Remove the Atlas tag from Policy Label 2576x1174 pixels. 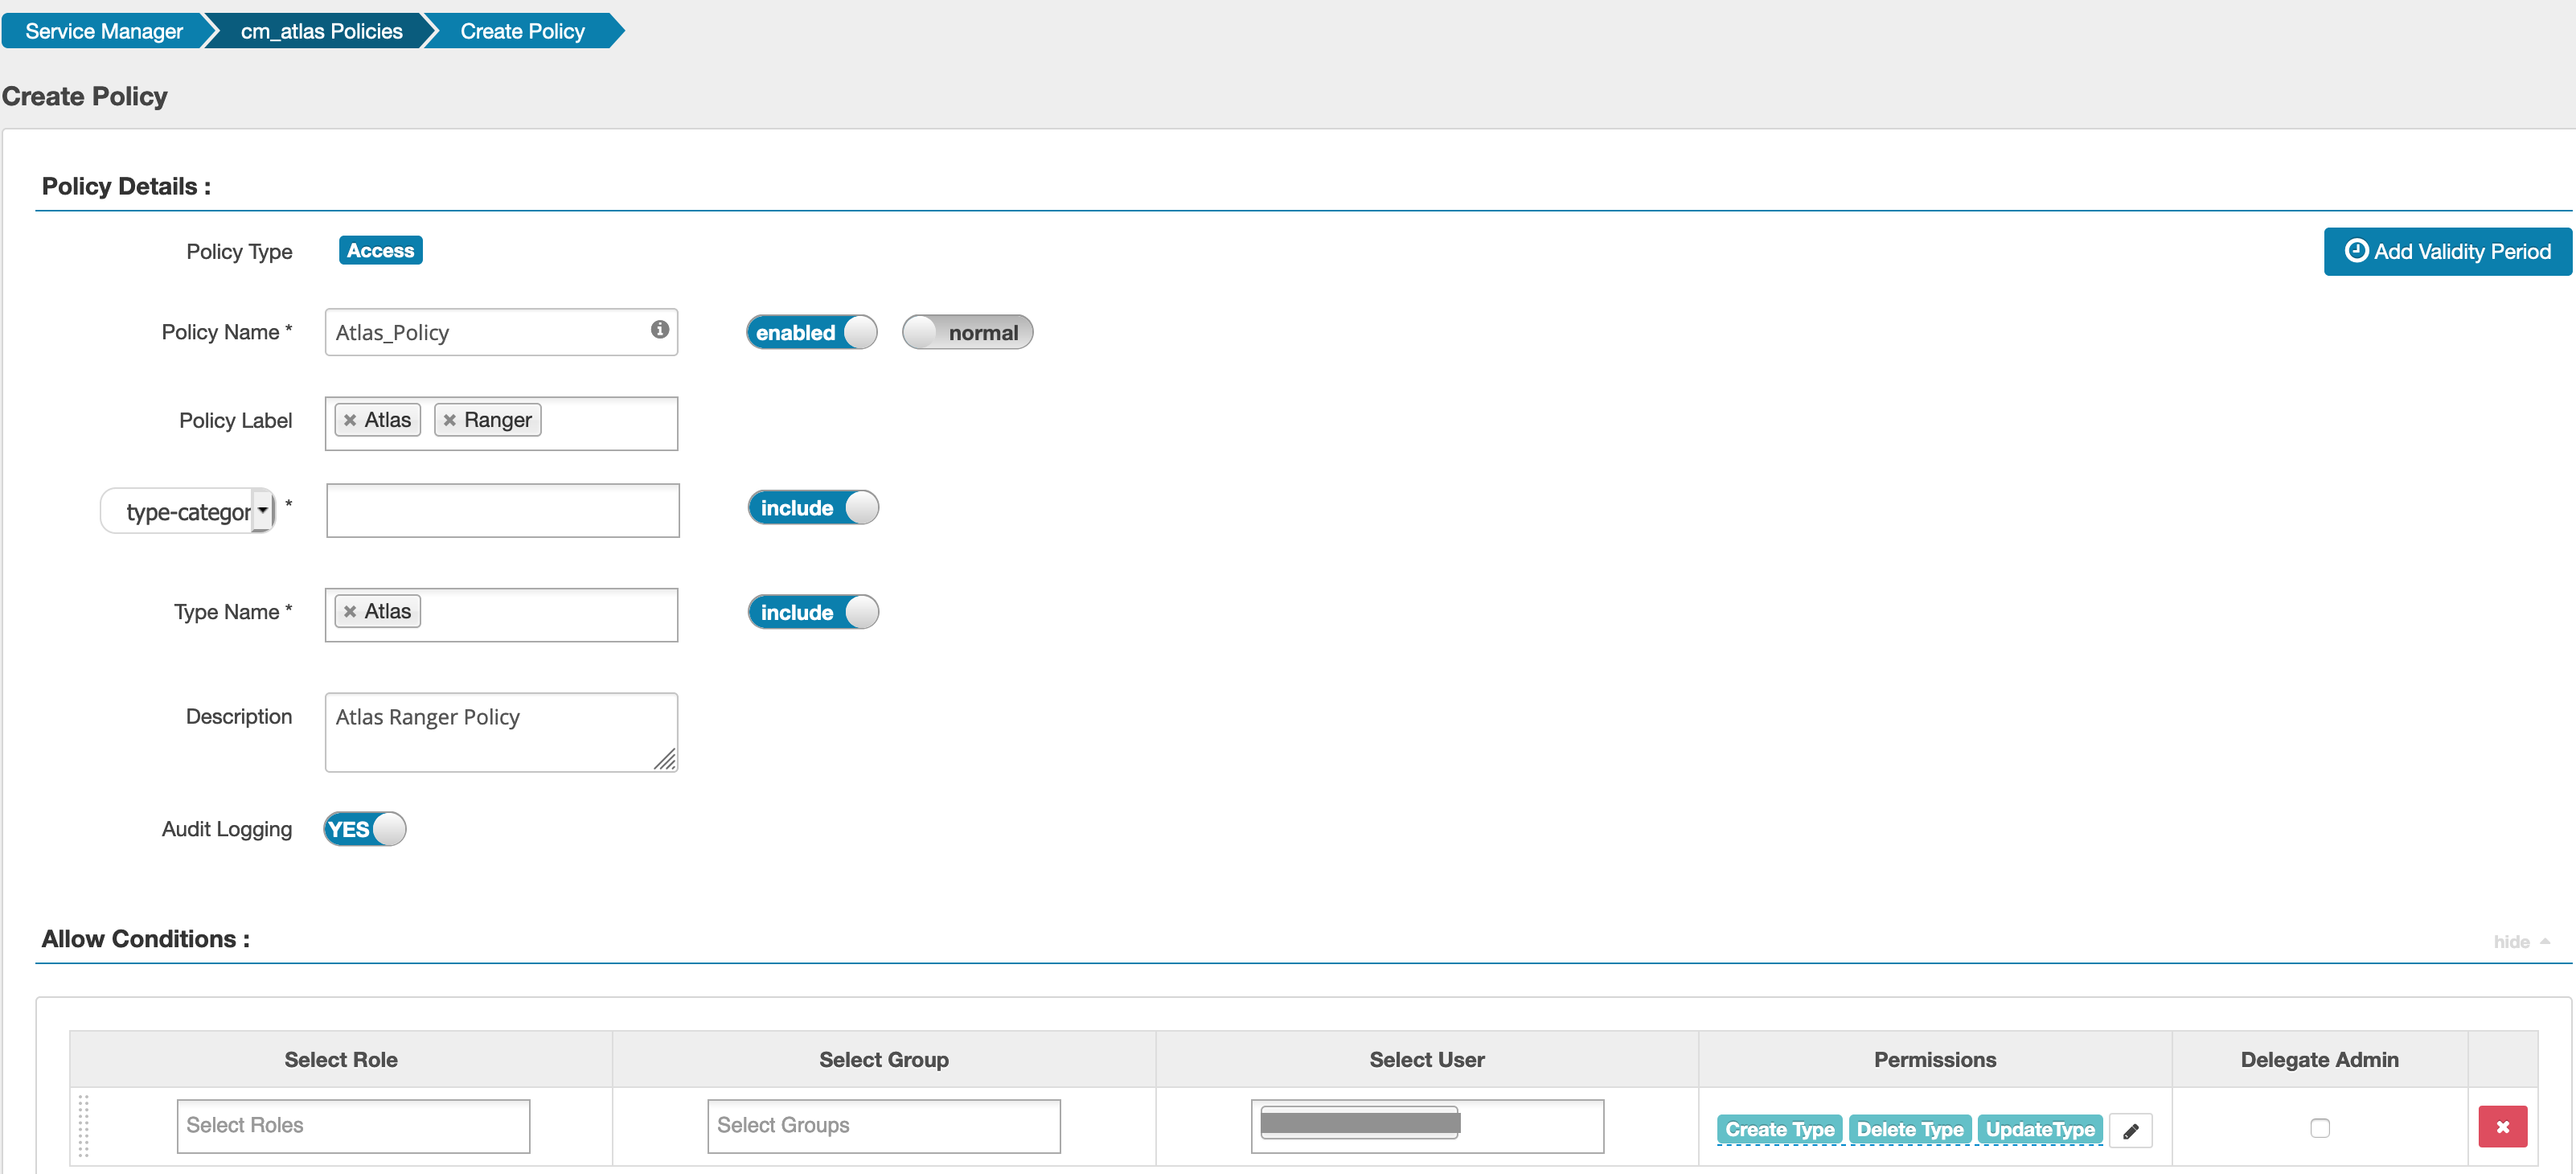click(x=350, y=420)
